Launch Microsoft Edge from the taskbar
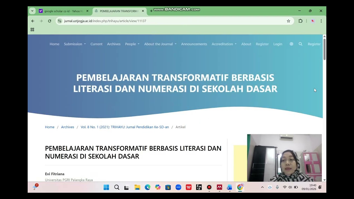Image resolution: width=354 pixels, height=199 pixels. [147, 187]
